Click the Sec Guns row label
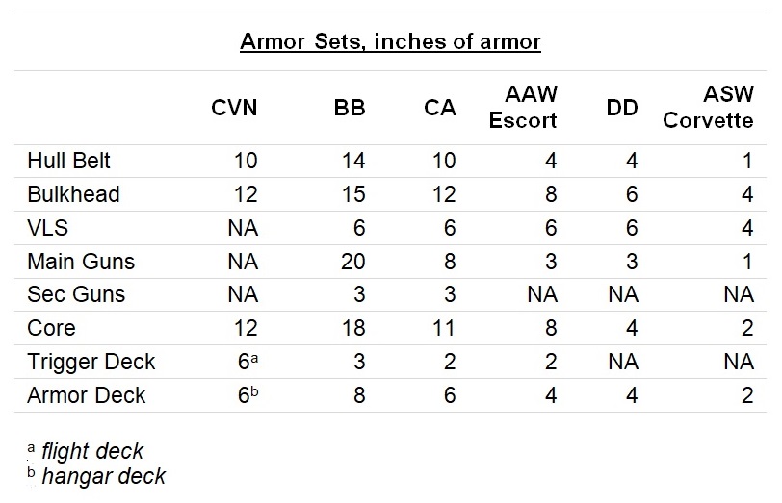The height and width of the screenshot is (503, 782). tap(76, 294)
